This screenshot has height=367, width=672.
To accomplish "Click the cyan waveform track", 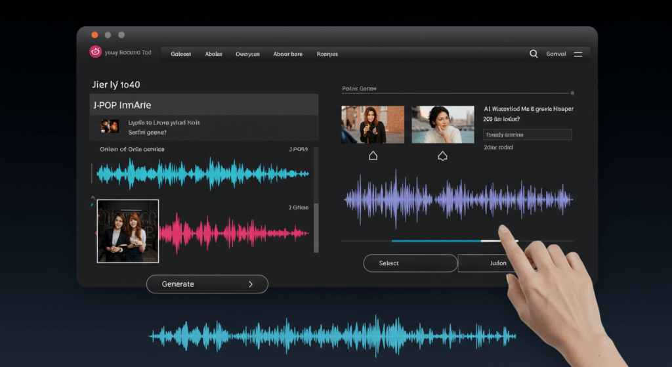I will (x=202, y=173).
